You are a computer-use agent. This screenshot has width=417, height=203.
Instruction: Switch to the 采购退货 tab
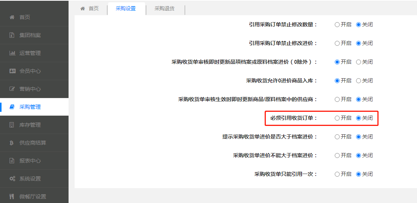coord(165,8)
